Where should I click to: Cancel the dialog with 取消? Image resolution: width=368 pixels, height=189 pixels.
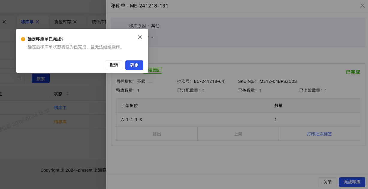tap(114, 65)
